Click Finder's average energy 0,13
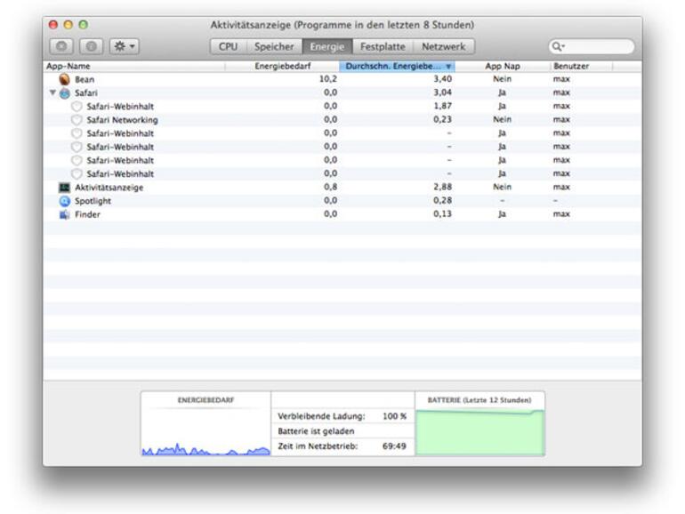 pyautogui.click(x=442, y=214)
